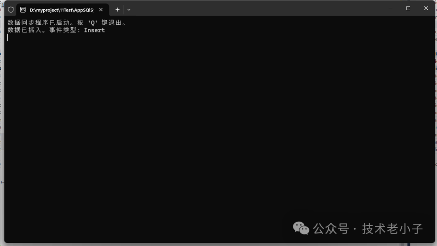This screenshot has height=246, width=437.
Task: Click the 事件类型 label in output
Action: coord(63,30)
